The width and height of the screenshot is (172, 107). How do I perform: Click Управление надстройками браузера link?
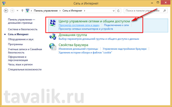coord(124,49)
